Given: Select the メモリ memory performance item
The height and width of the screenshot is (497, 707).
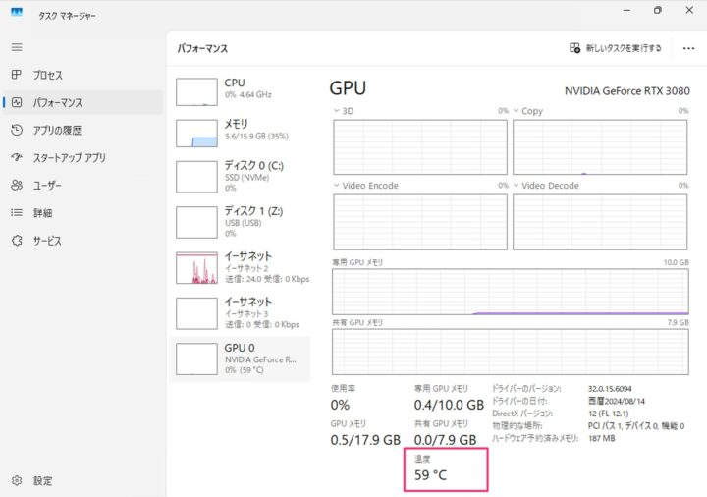Looking at the screenshot, I should point(239,131).
